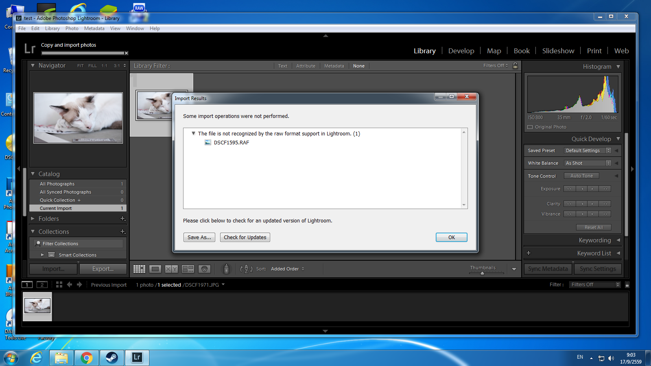This screenshot has width=651, height=366.
Task: Open Survey view icon
Action: [x=188, y=269]
